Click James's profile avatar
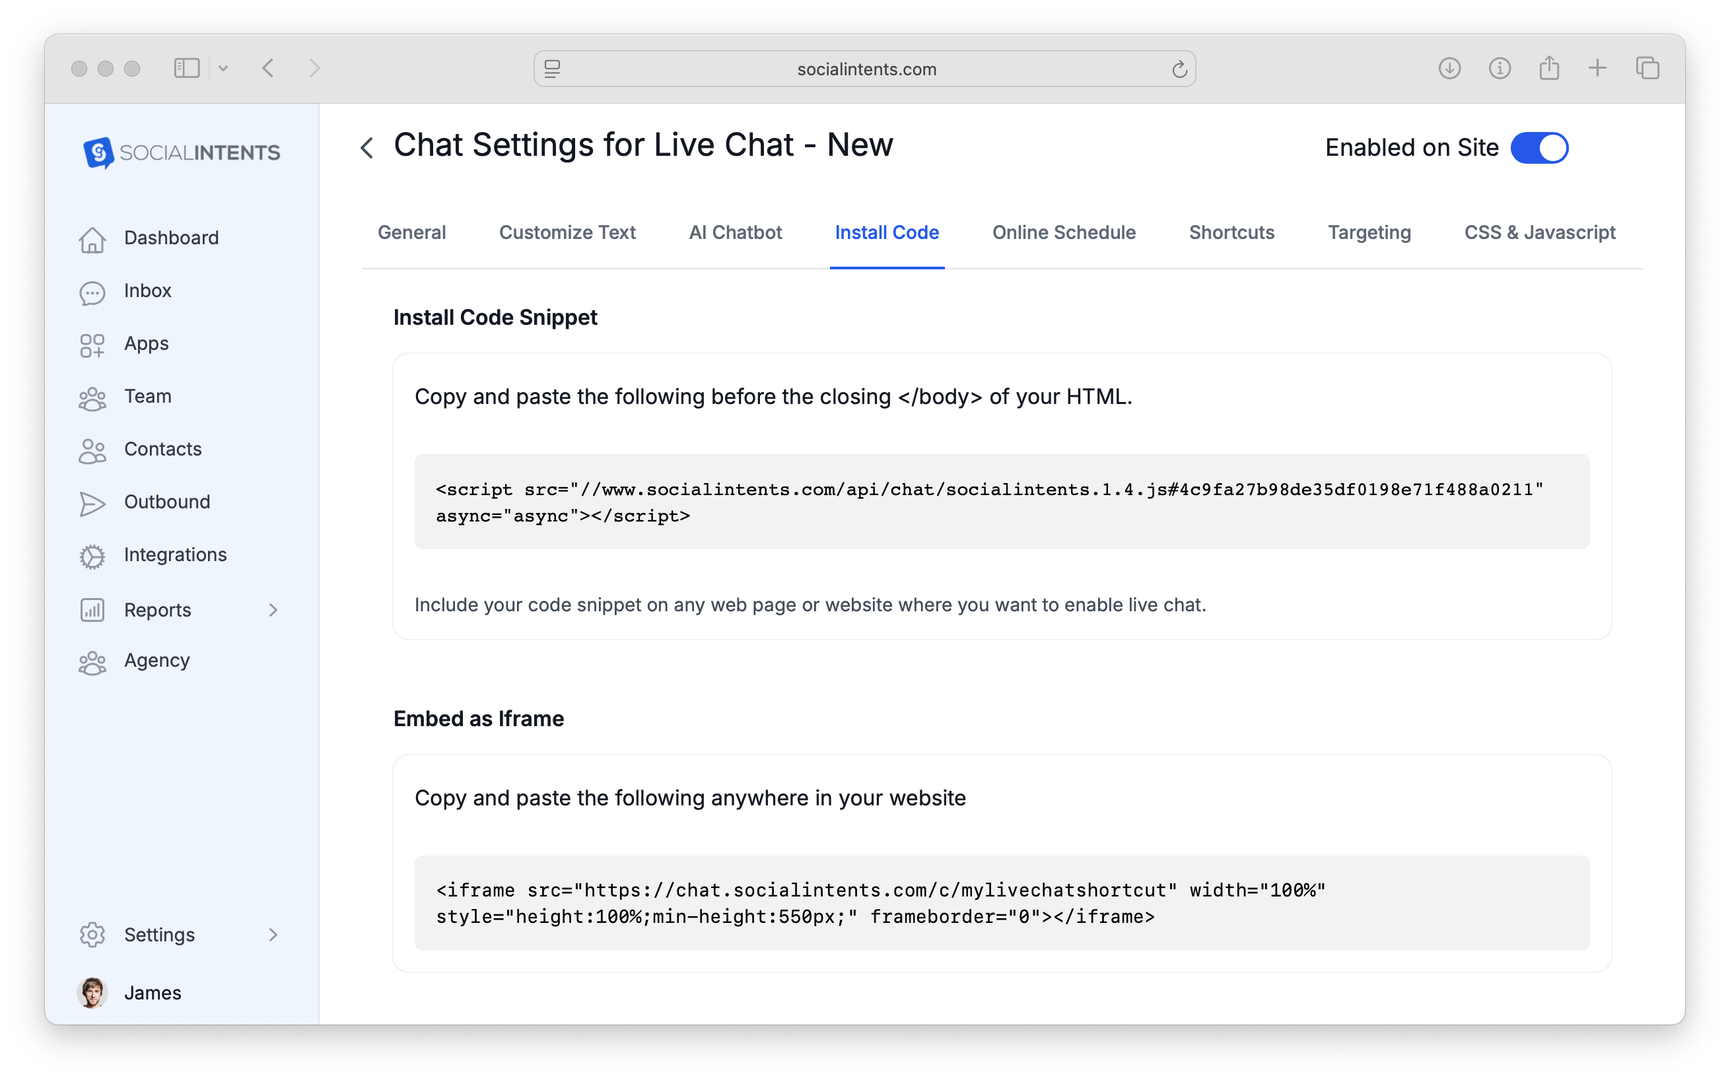The image size is (1730, 1080). [x=92, y=992]
